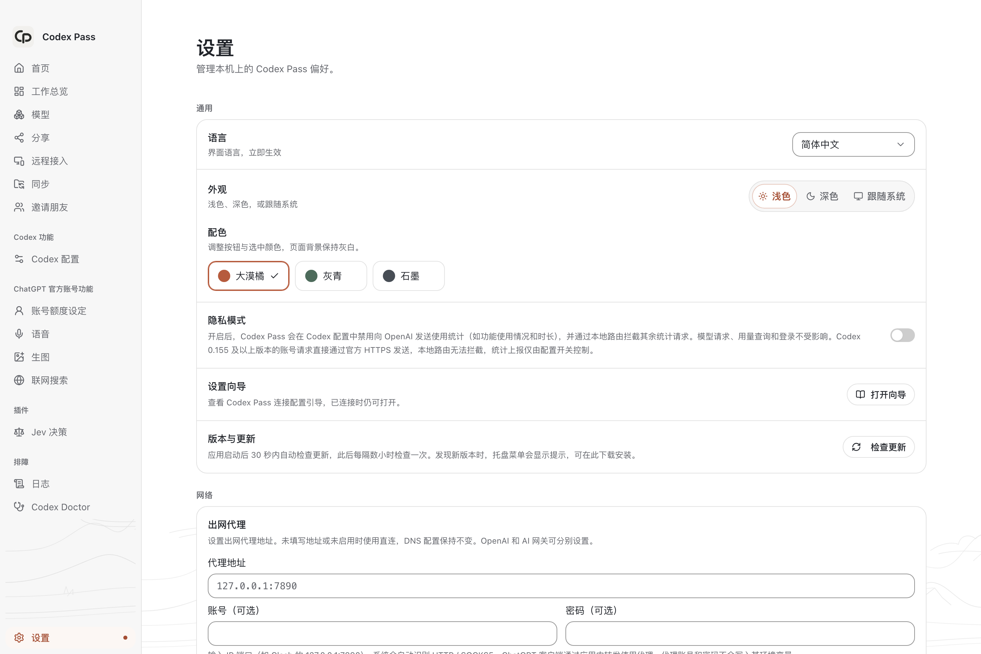Click the moon icon for dark mode

[810, 196]
